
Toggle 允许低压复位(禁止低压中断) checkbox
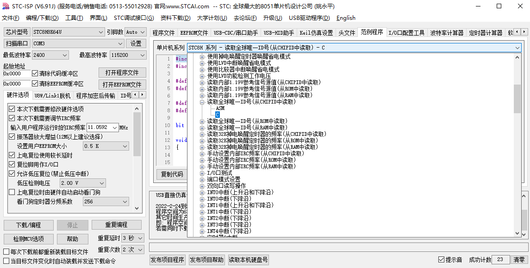[12, 174]
